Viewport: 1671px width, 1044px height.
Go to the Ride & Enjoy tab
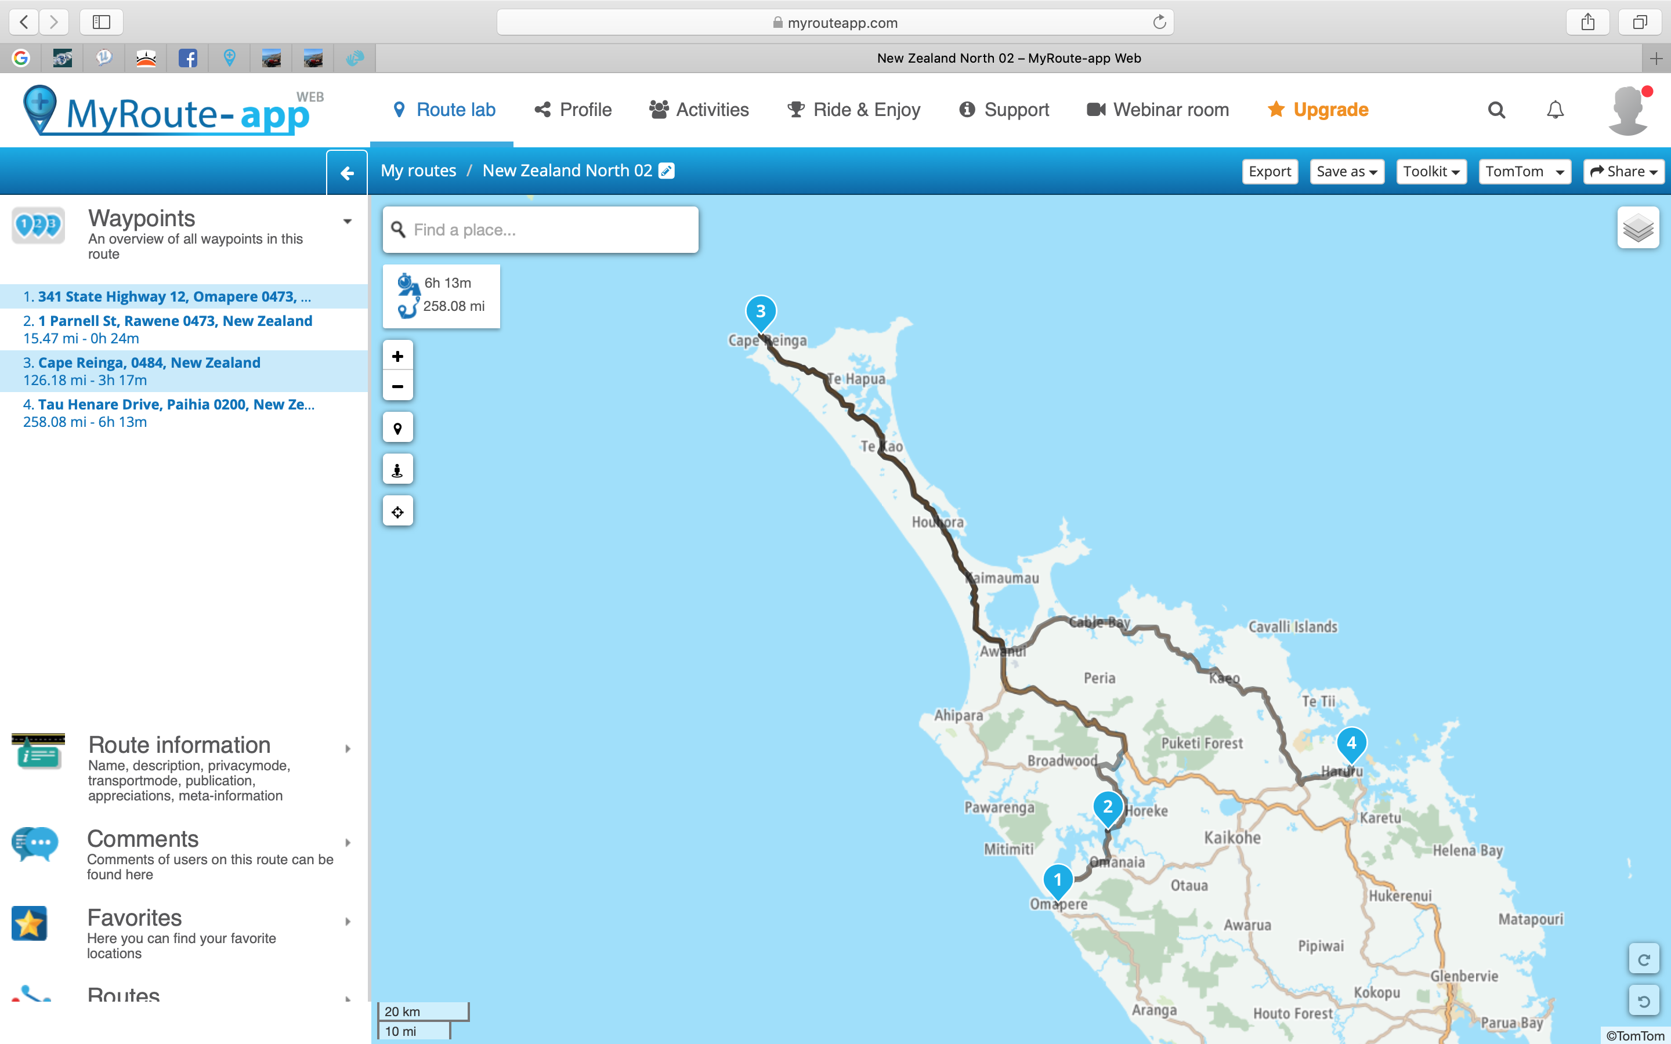(853, 110)
